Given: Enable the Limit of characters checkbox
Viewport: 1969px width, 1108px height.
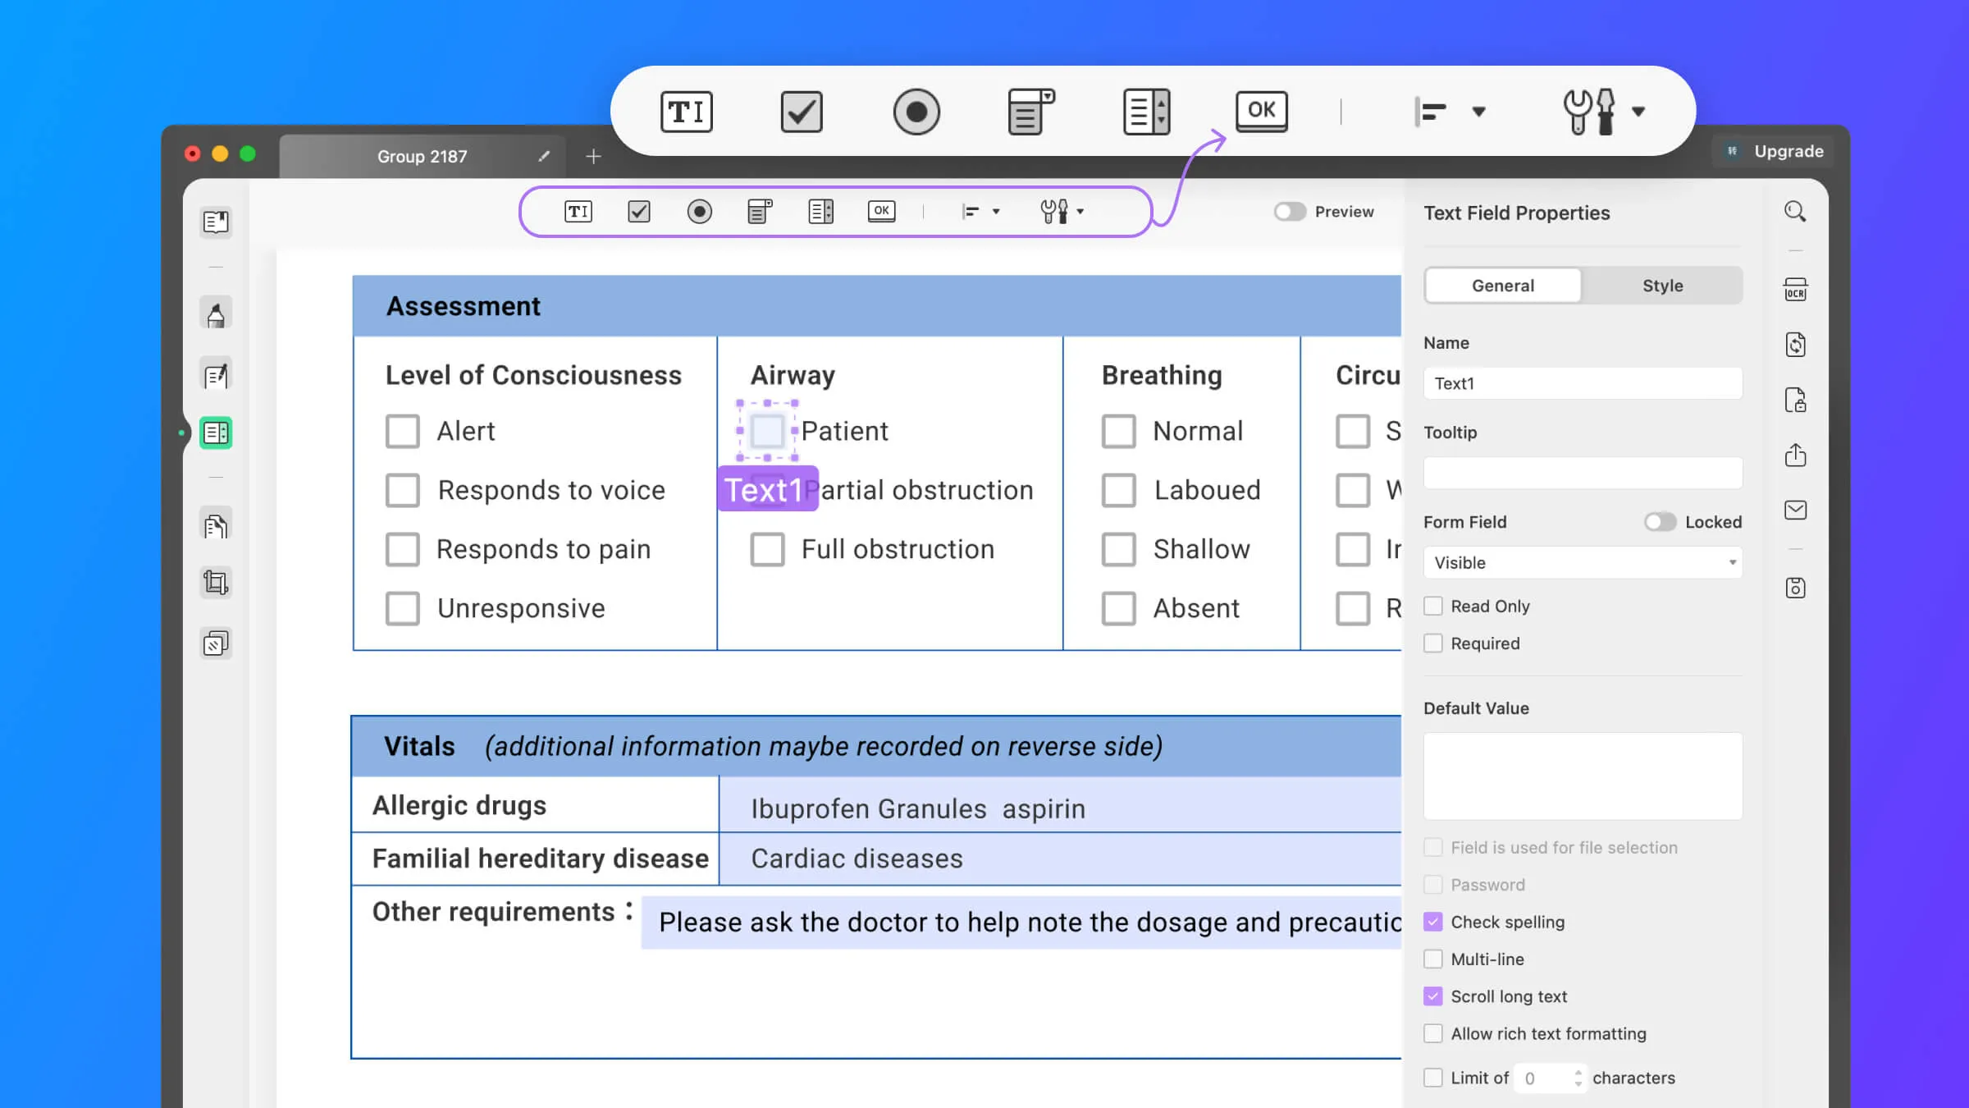Looking at the screenshot, I should 1432,1077.
